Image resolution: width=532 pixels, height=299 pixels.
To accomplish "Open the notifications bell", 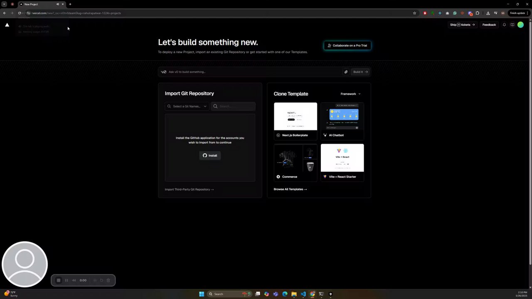I will (504, 25).
